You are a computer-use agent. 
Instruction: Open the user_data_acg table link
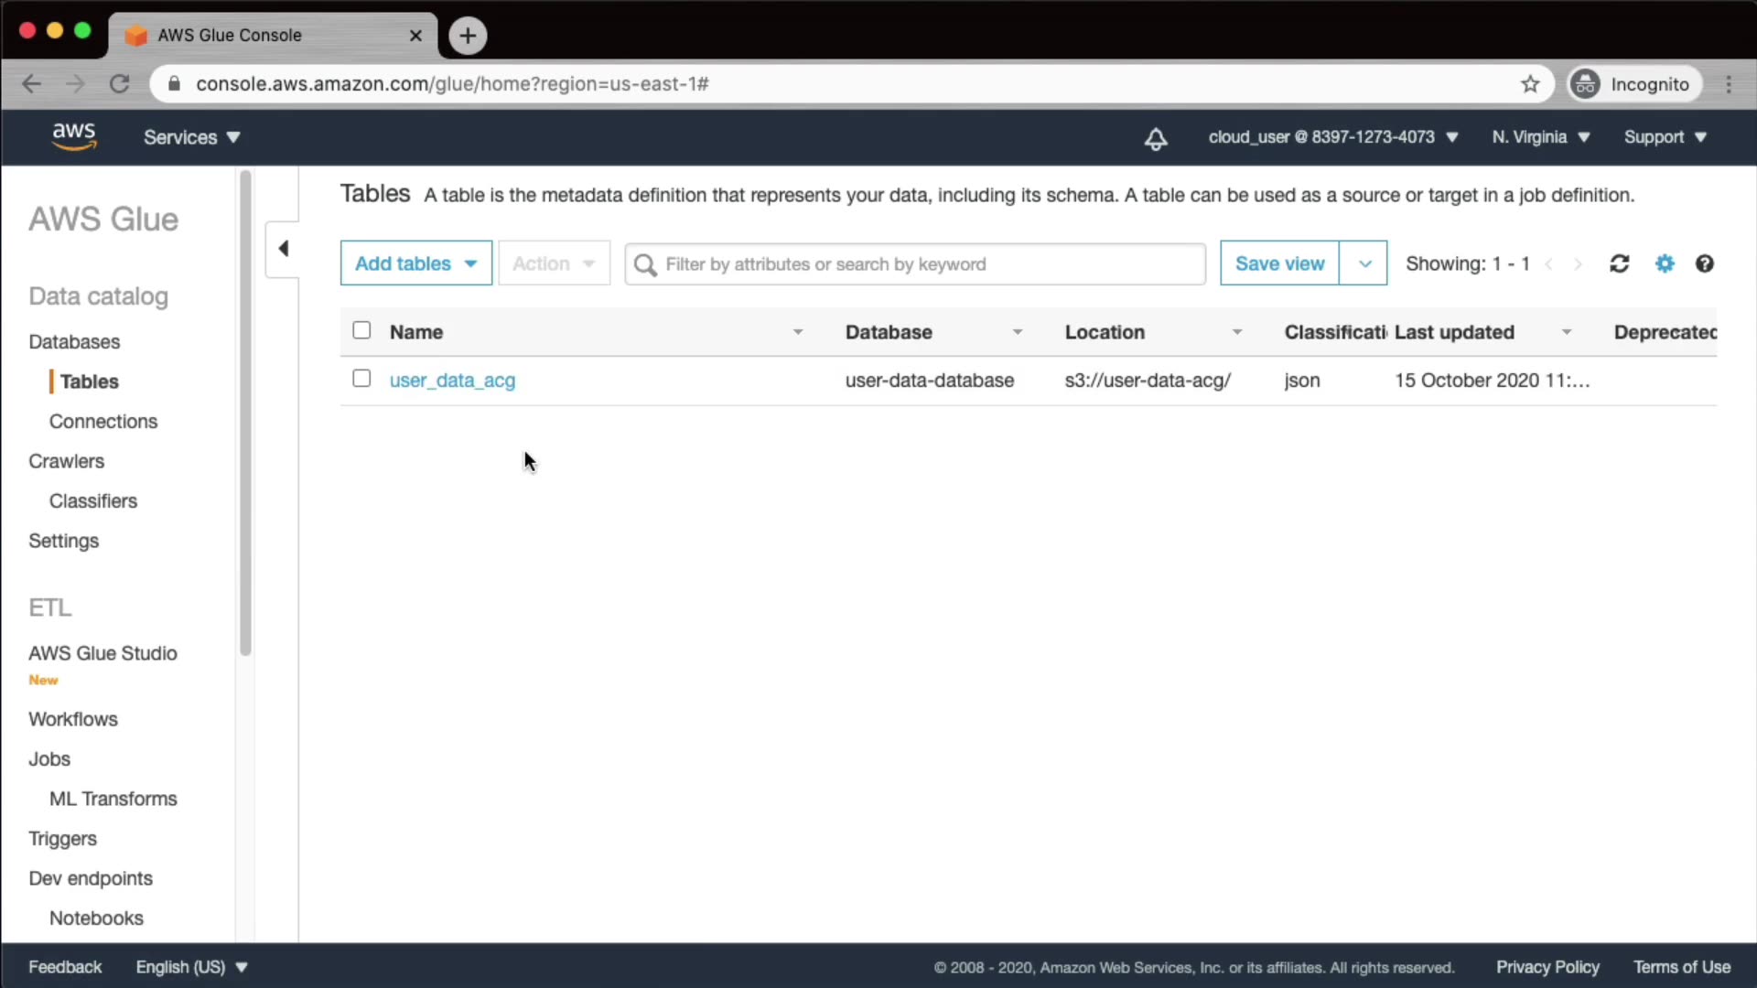click(x=452, y=381)
